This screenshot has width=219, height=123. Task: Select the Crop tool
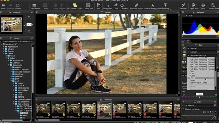[116, 6]
